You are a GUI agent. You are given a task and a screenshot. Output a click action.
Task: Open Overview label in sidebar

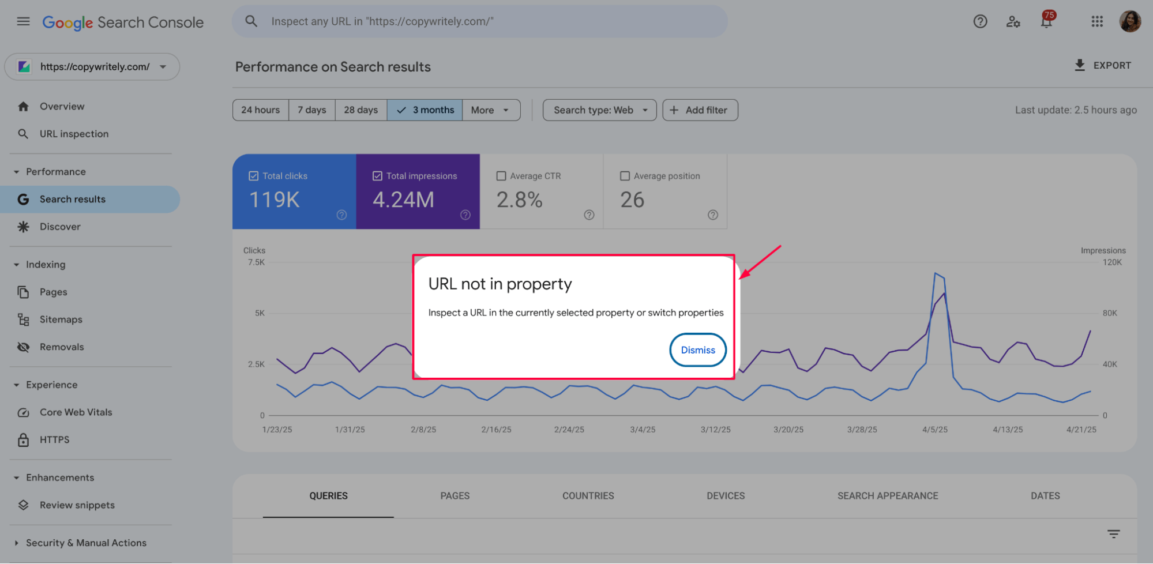point(62,106)
